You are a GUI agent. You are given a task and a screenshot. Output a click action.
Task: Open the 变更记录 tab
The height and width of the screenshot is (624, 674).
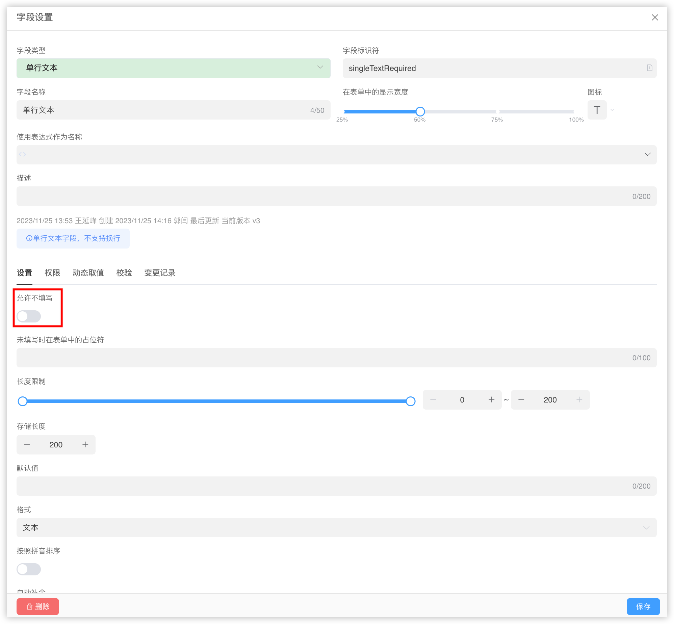tap(160, 273)
